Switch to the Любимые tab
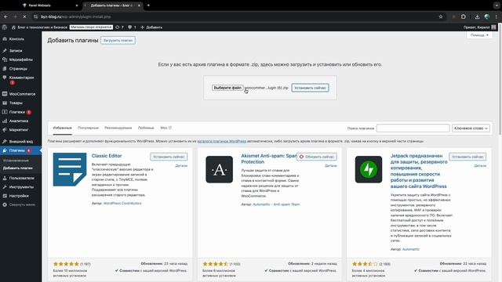The width and height of the screenshot is (502, 282). pos(146,128)
